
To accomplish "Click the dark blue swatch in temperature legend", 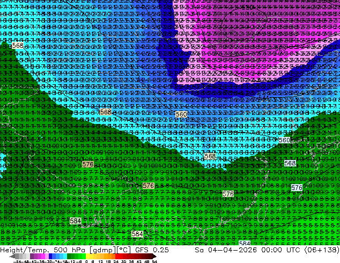I will pyautogui.click(x=50, y=256).
